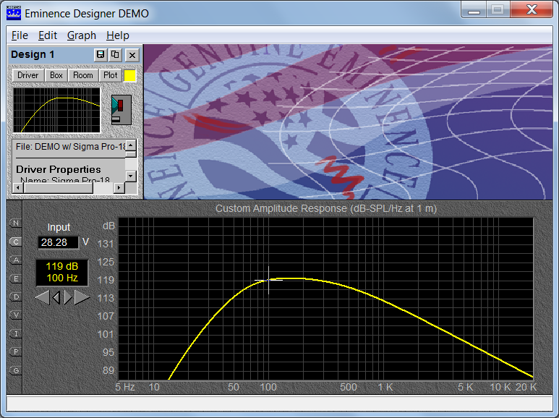Viewport: 559px width, 418px height.
Task: Select the A graph type button
Action: (x=16, y=260)
